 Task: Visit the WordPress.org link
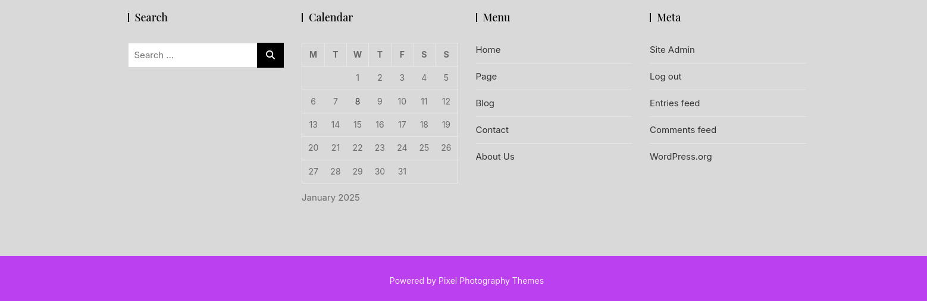681,157
